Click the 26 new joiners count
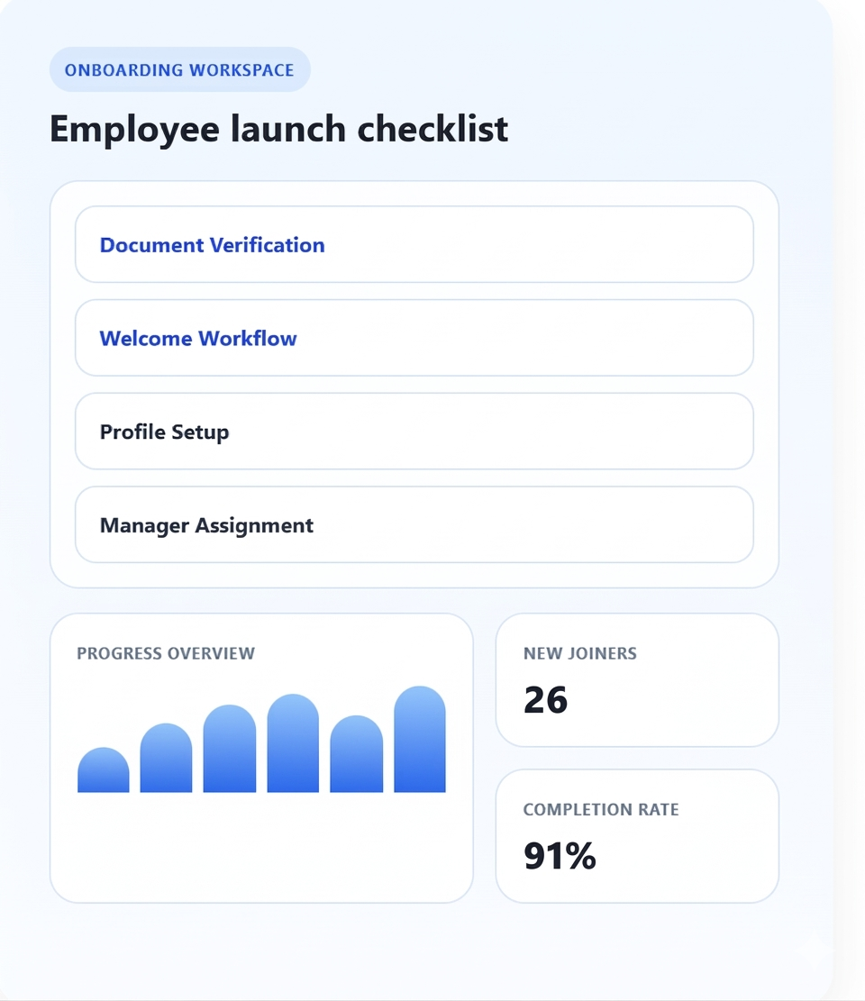 tap(545, 700)
